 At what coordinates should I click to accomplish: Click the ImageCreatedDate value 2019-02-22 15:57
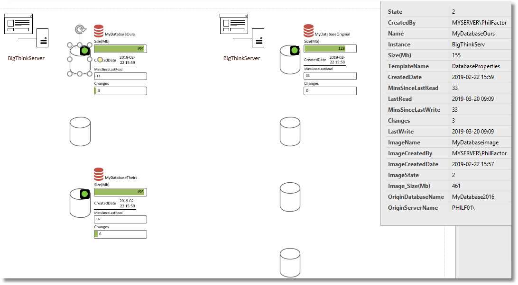[473, 164]
